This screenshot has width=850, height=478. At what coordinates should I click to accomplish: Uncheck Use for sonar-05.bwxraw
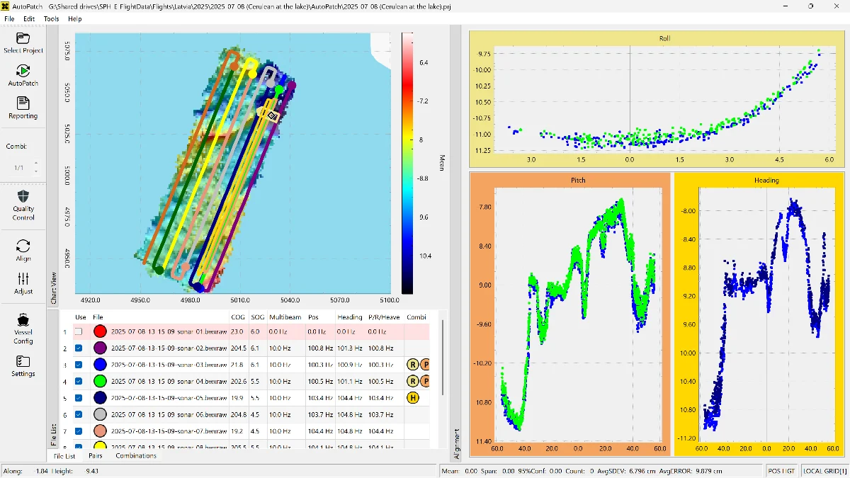(79, 398)
